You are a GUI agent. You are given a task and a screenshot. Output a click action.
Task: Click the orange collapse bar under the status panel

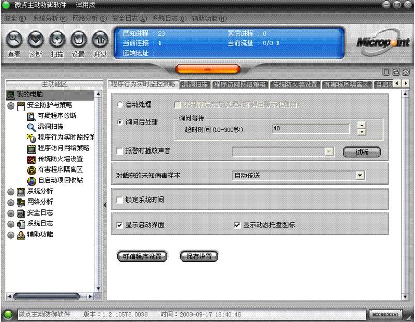[x=207, y=69]
